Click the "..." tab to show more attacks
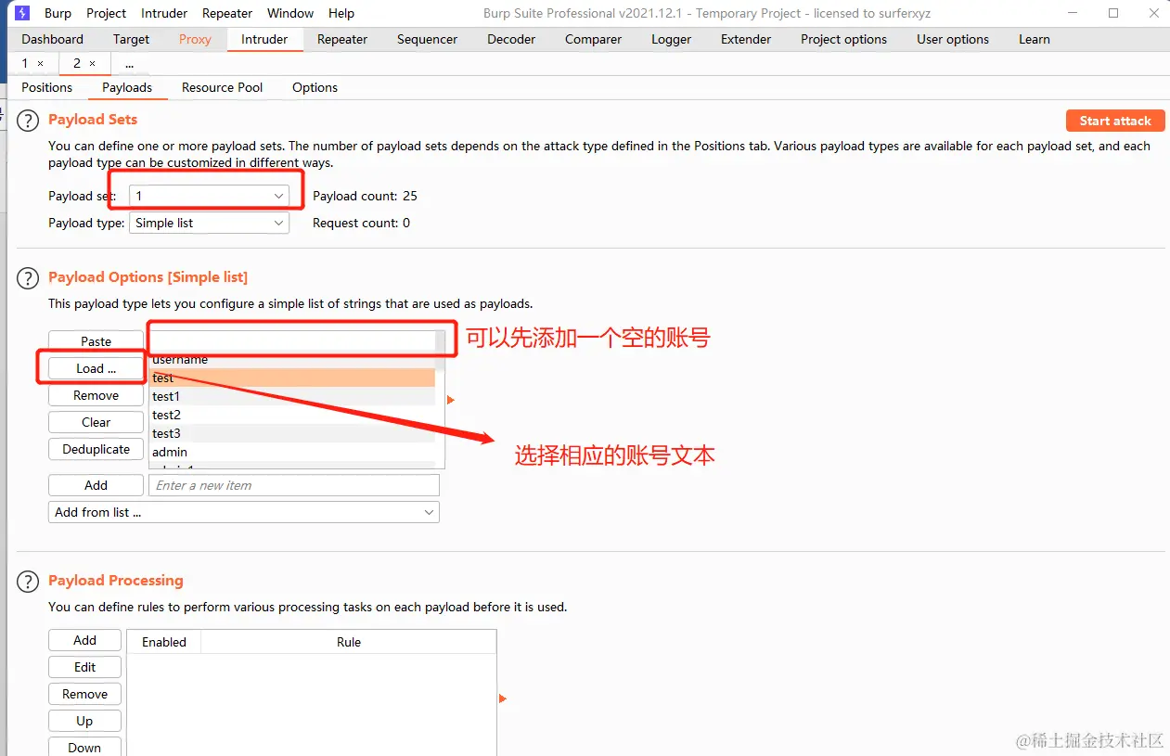1170x756 pixels. click(x=130, y=63)
